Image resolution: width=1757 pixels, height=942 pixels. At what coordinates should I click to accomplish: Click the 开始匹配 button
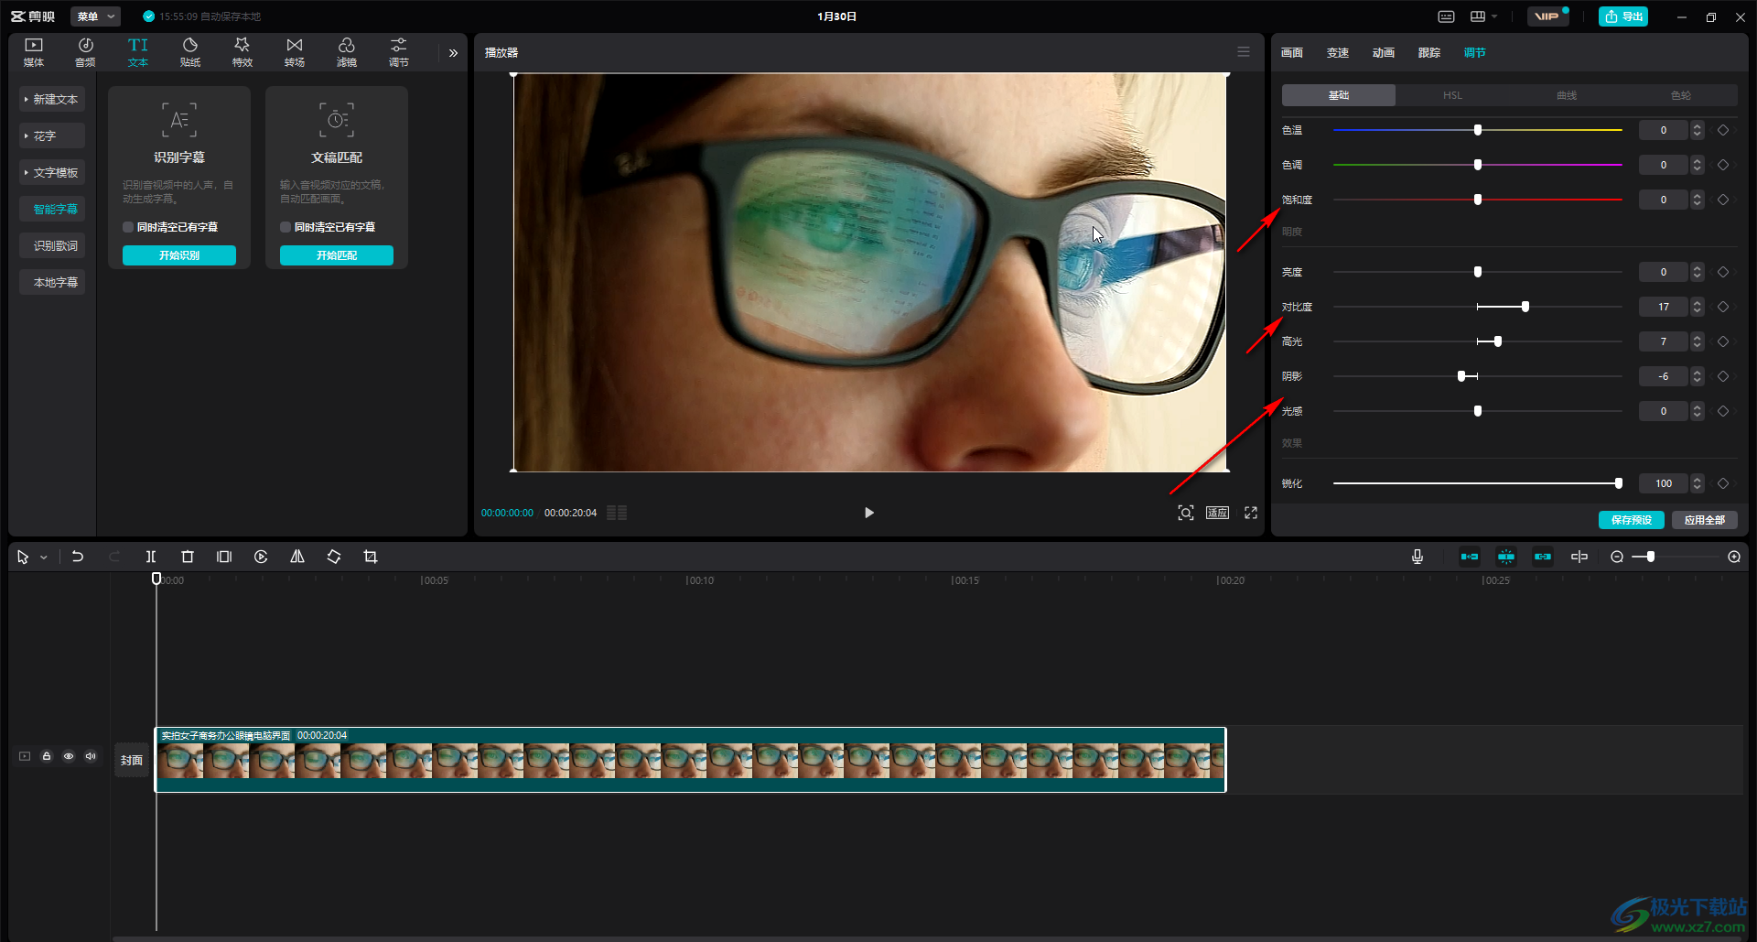pos(337,255)
